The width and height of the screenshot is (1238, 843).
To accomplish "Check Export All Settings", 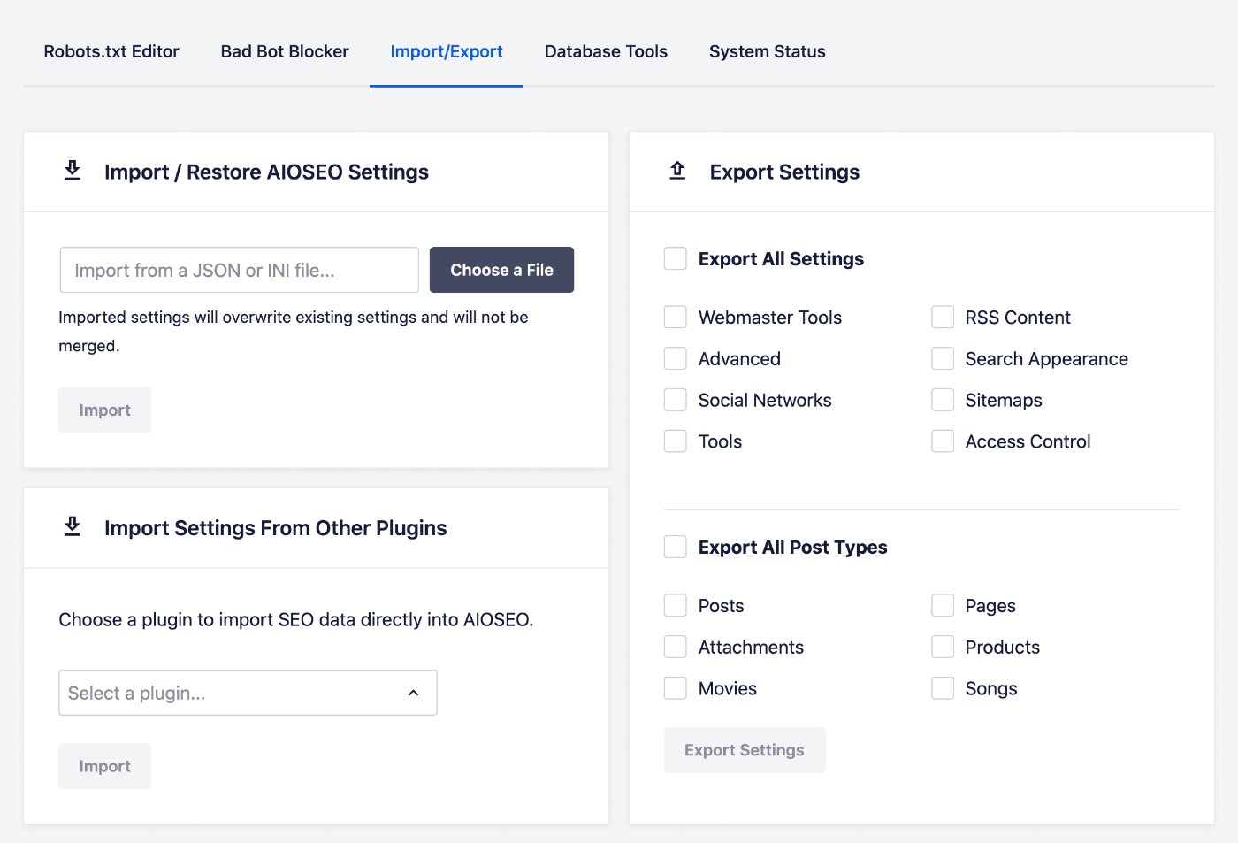I will tap(676, 258).
